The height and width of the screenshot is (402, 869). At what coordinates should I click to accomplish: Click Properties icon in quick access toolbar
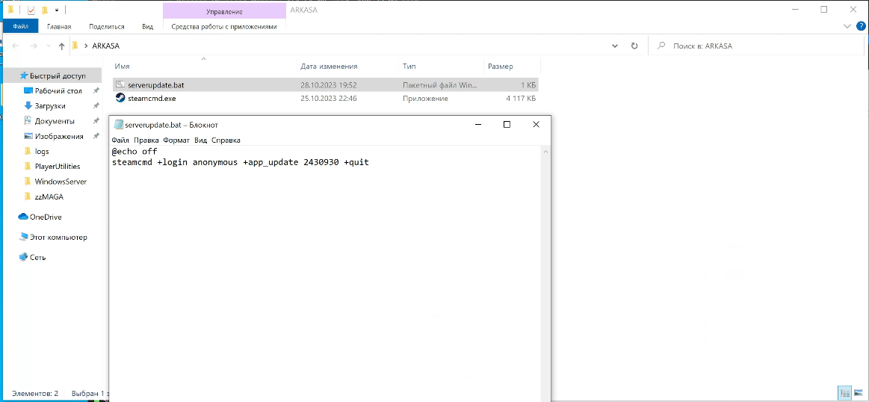[31, 10]
